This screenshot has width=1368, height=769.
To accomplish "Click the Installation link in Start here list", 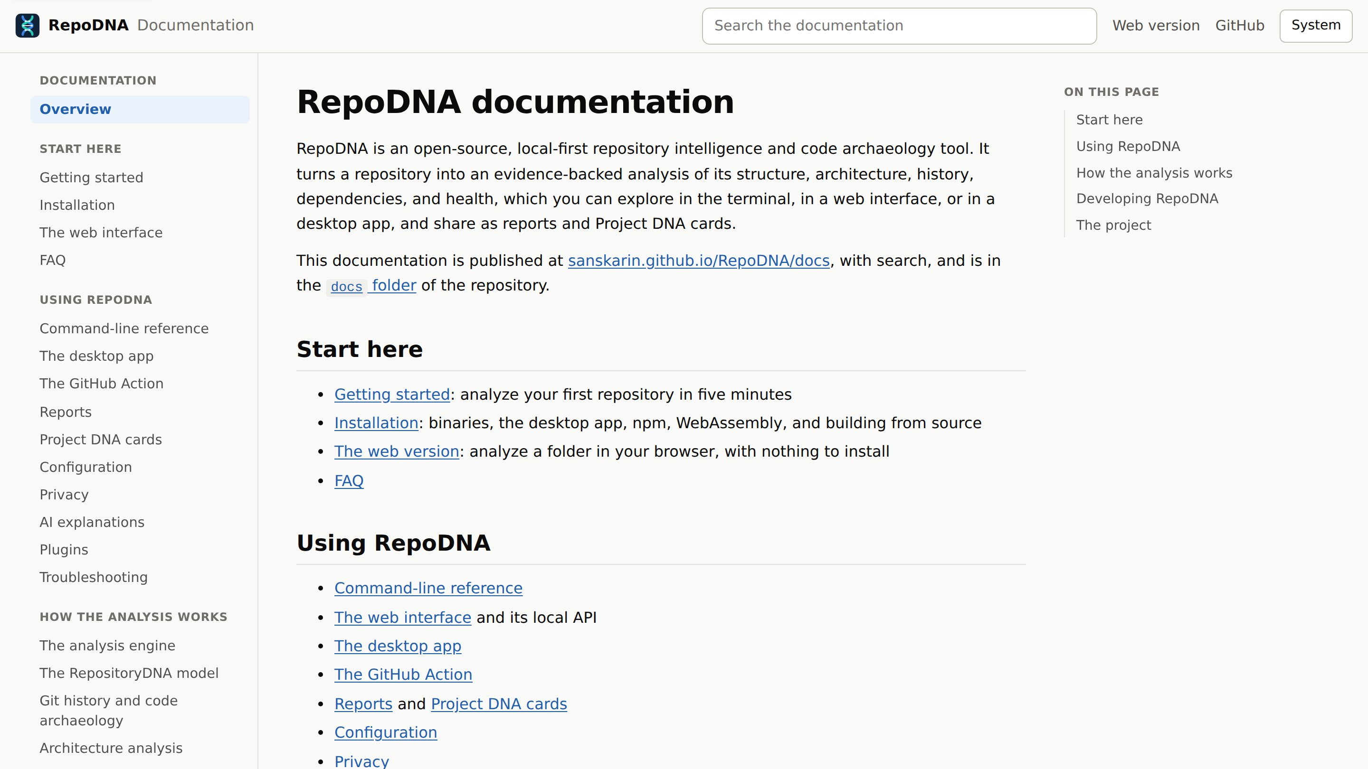I will (x=376, y=423).
